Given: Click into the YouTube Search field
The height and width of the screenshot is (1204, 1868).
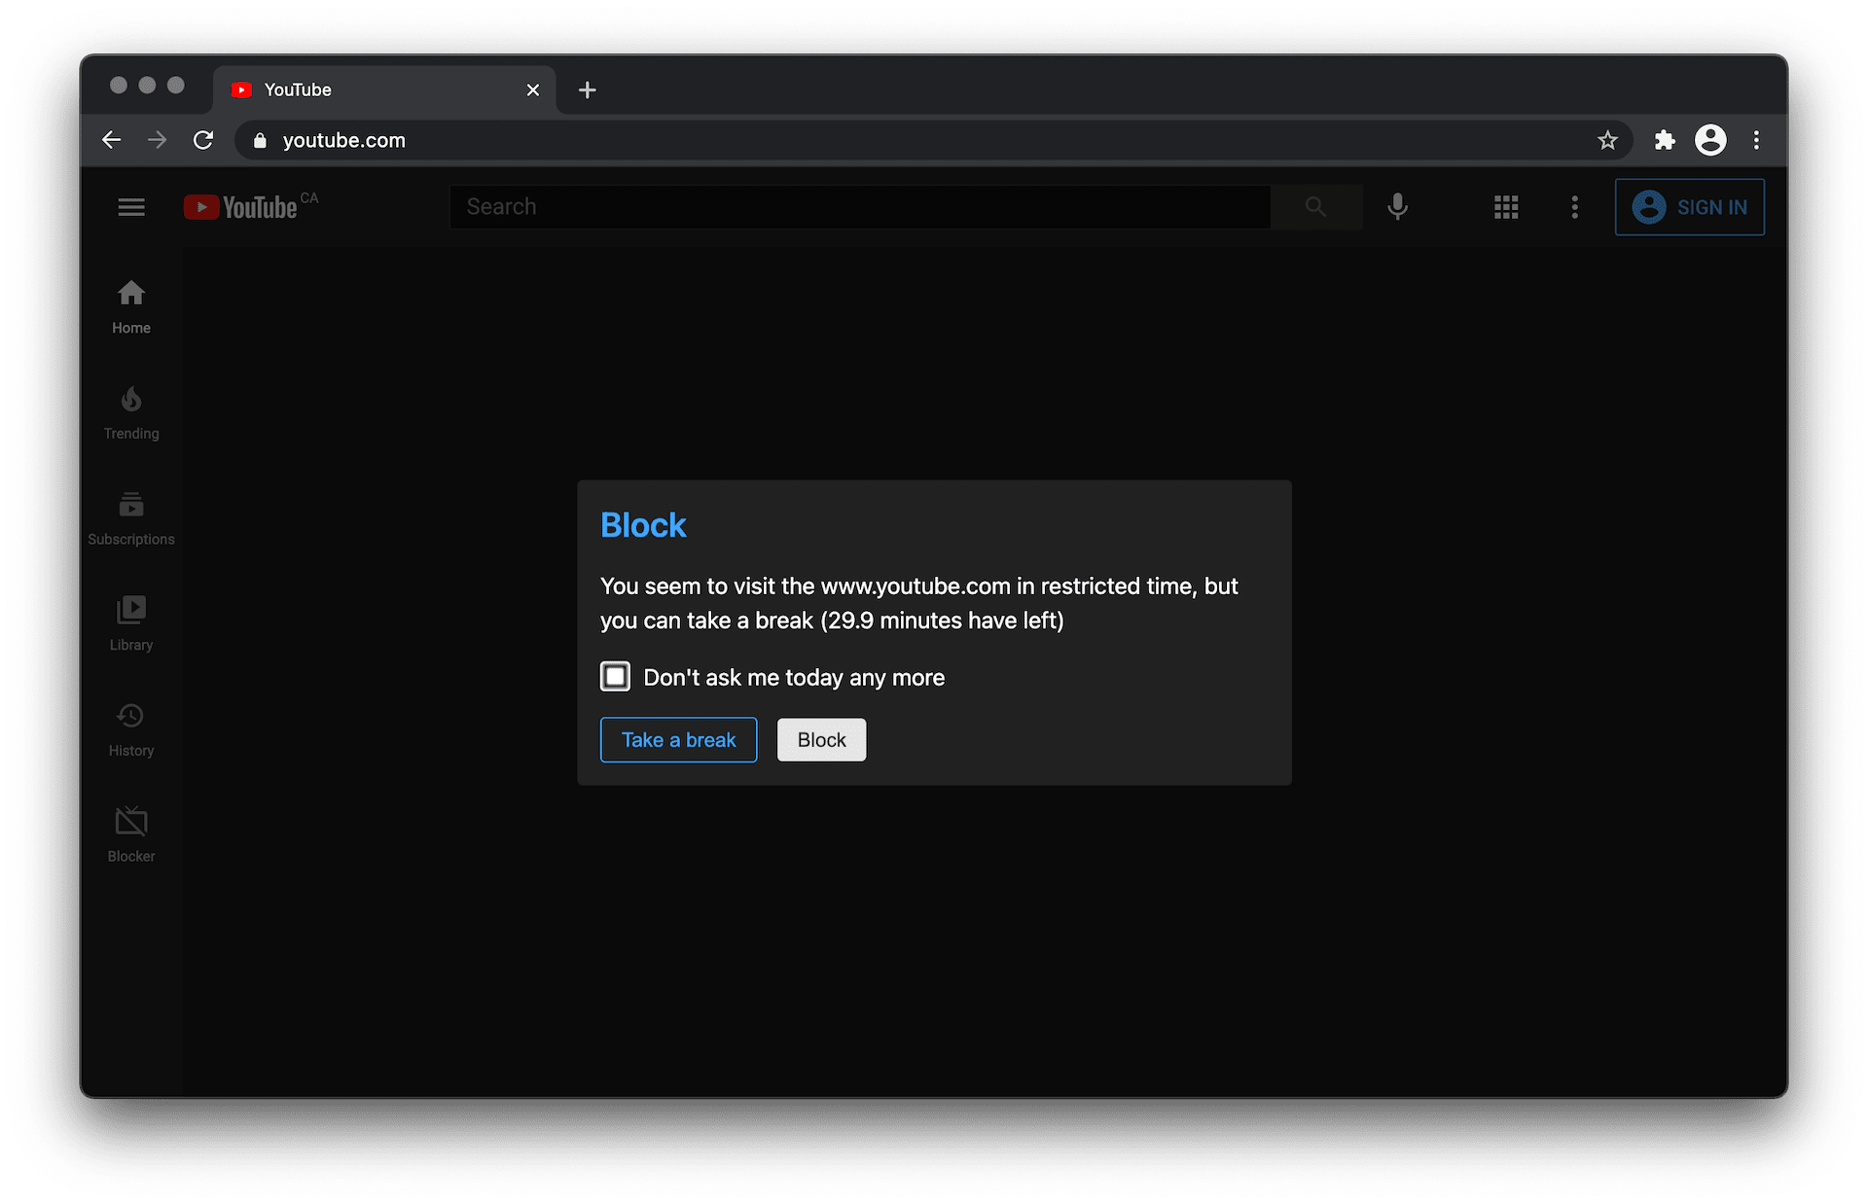Looking at the screenshot, I should (859, 207).
